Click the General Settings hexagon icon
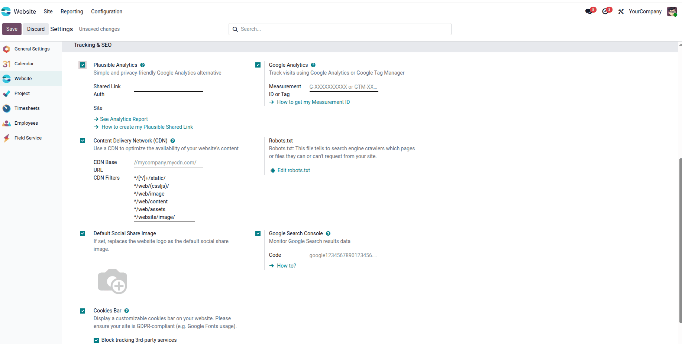The width and height of the screenshot is (682, 344). [x=7, y=49]
